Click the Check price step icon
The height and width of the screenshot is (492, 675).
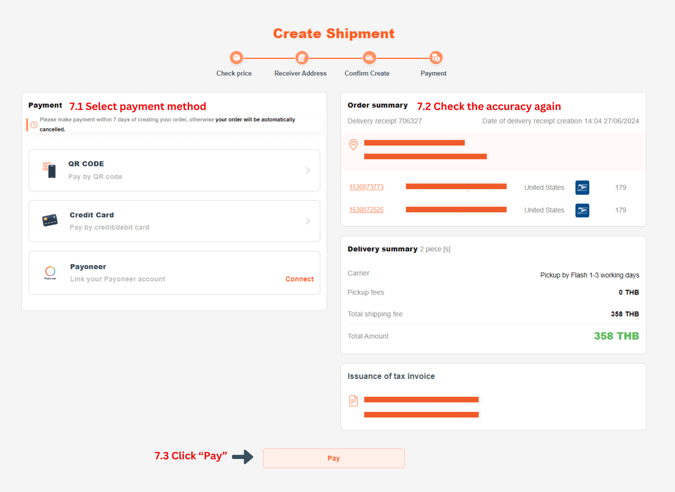point(237,58)
